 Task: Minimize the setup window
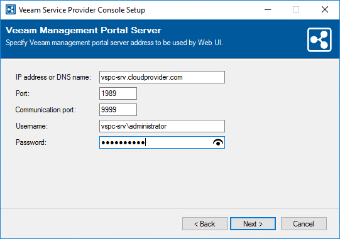(268, 10)
